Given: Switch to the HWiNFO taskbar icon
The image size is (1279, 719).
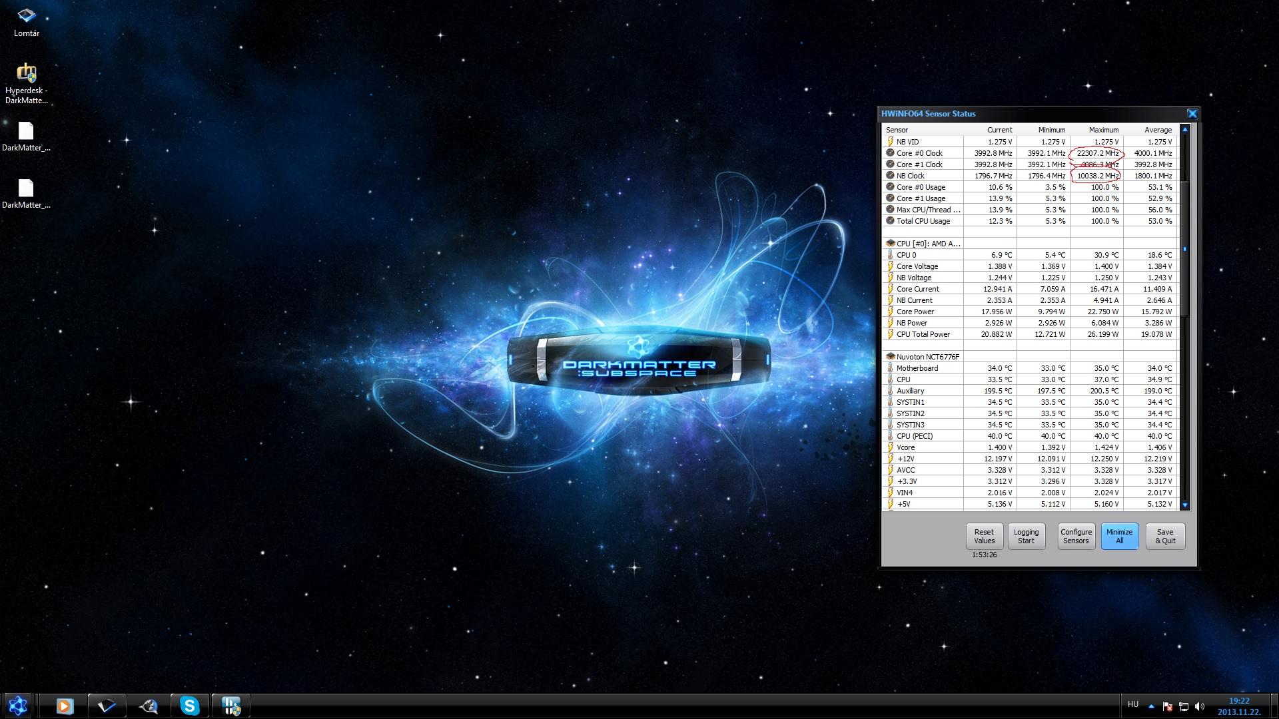Looking at the screenshot, I should pyautogui.click(x=231, y=706).
